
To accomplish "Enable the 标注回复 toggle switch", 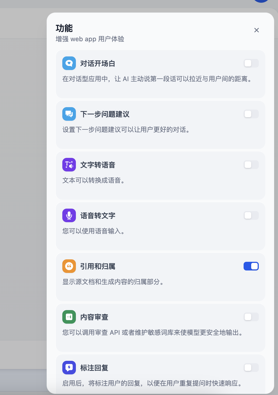I will [251, 368].
